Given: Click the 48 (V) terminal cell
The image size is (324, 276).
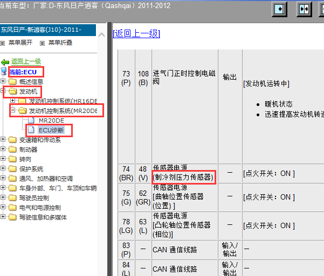Looking at the screenshot, I should coord(143,173).
